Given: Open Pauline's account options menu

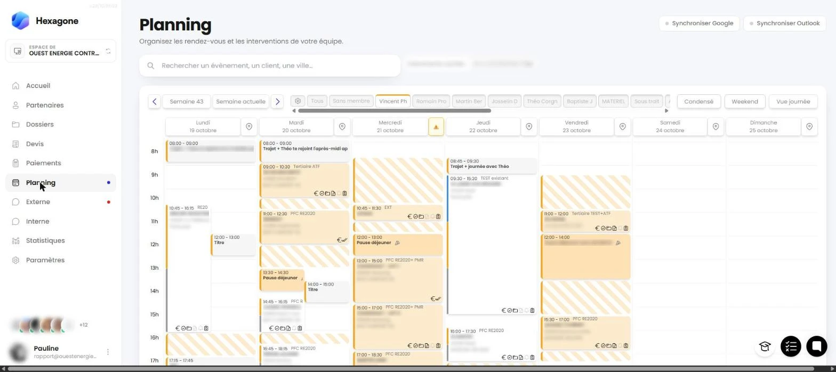Looking at the screenshot, I should [108, 352].
